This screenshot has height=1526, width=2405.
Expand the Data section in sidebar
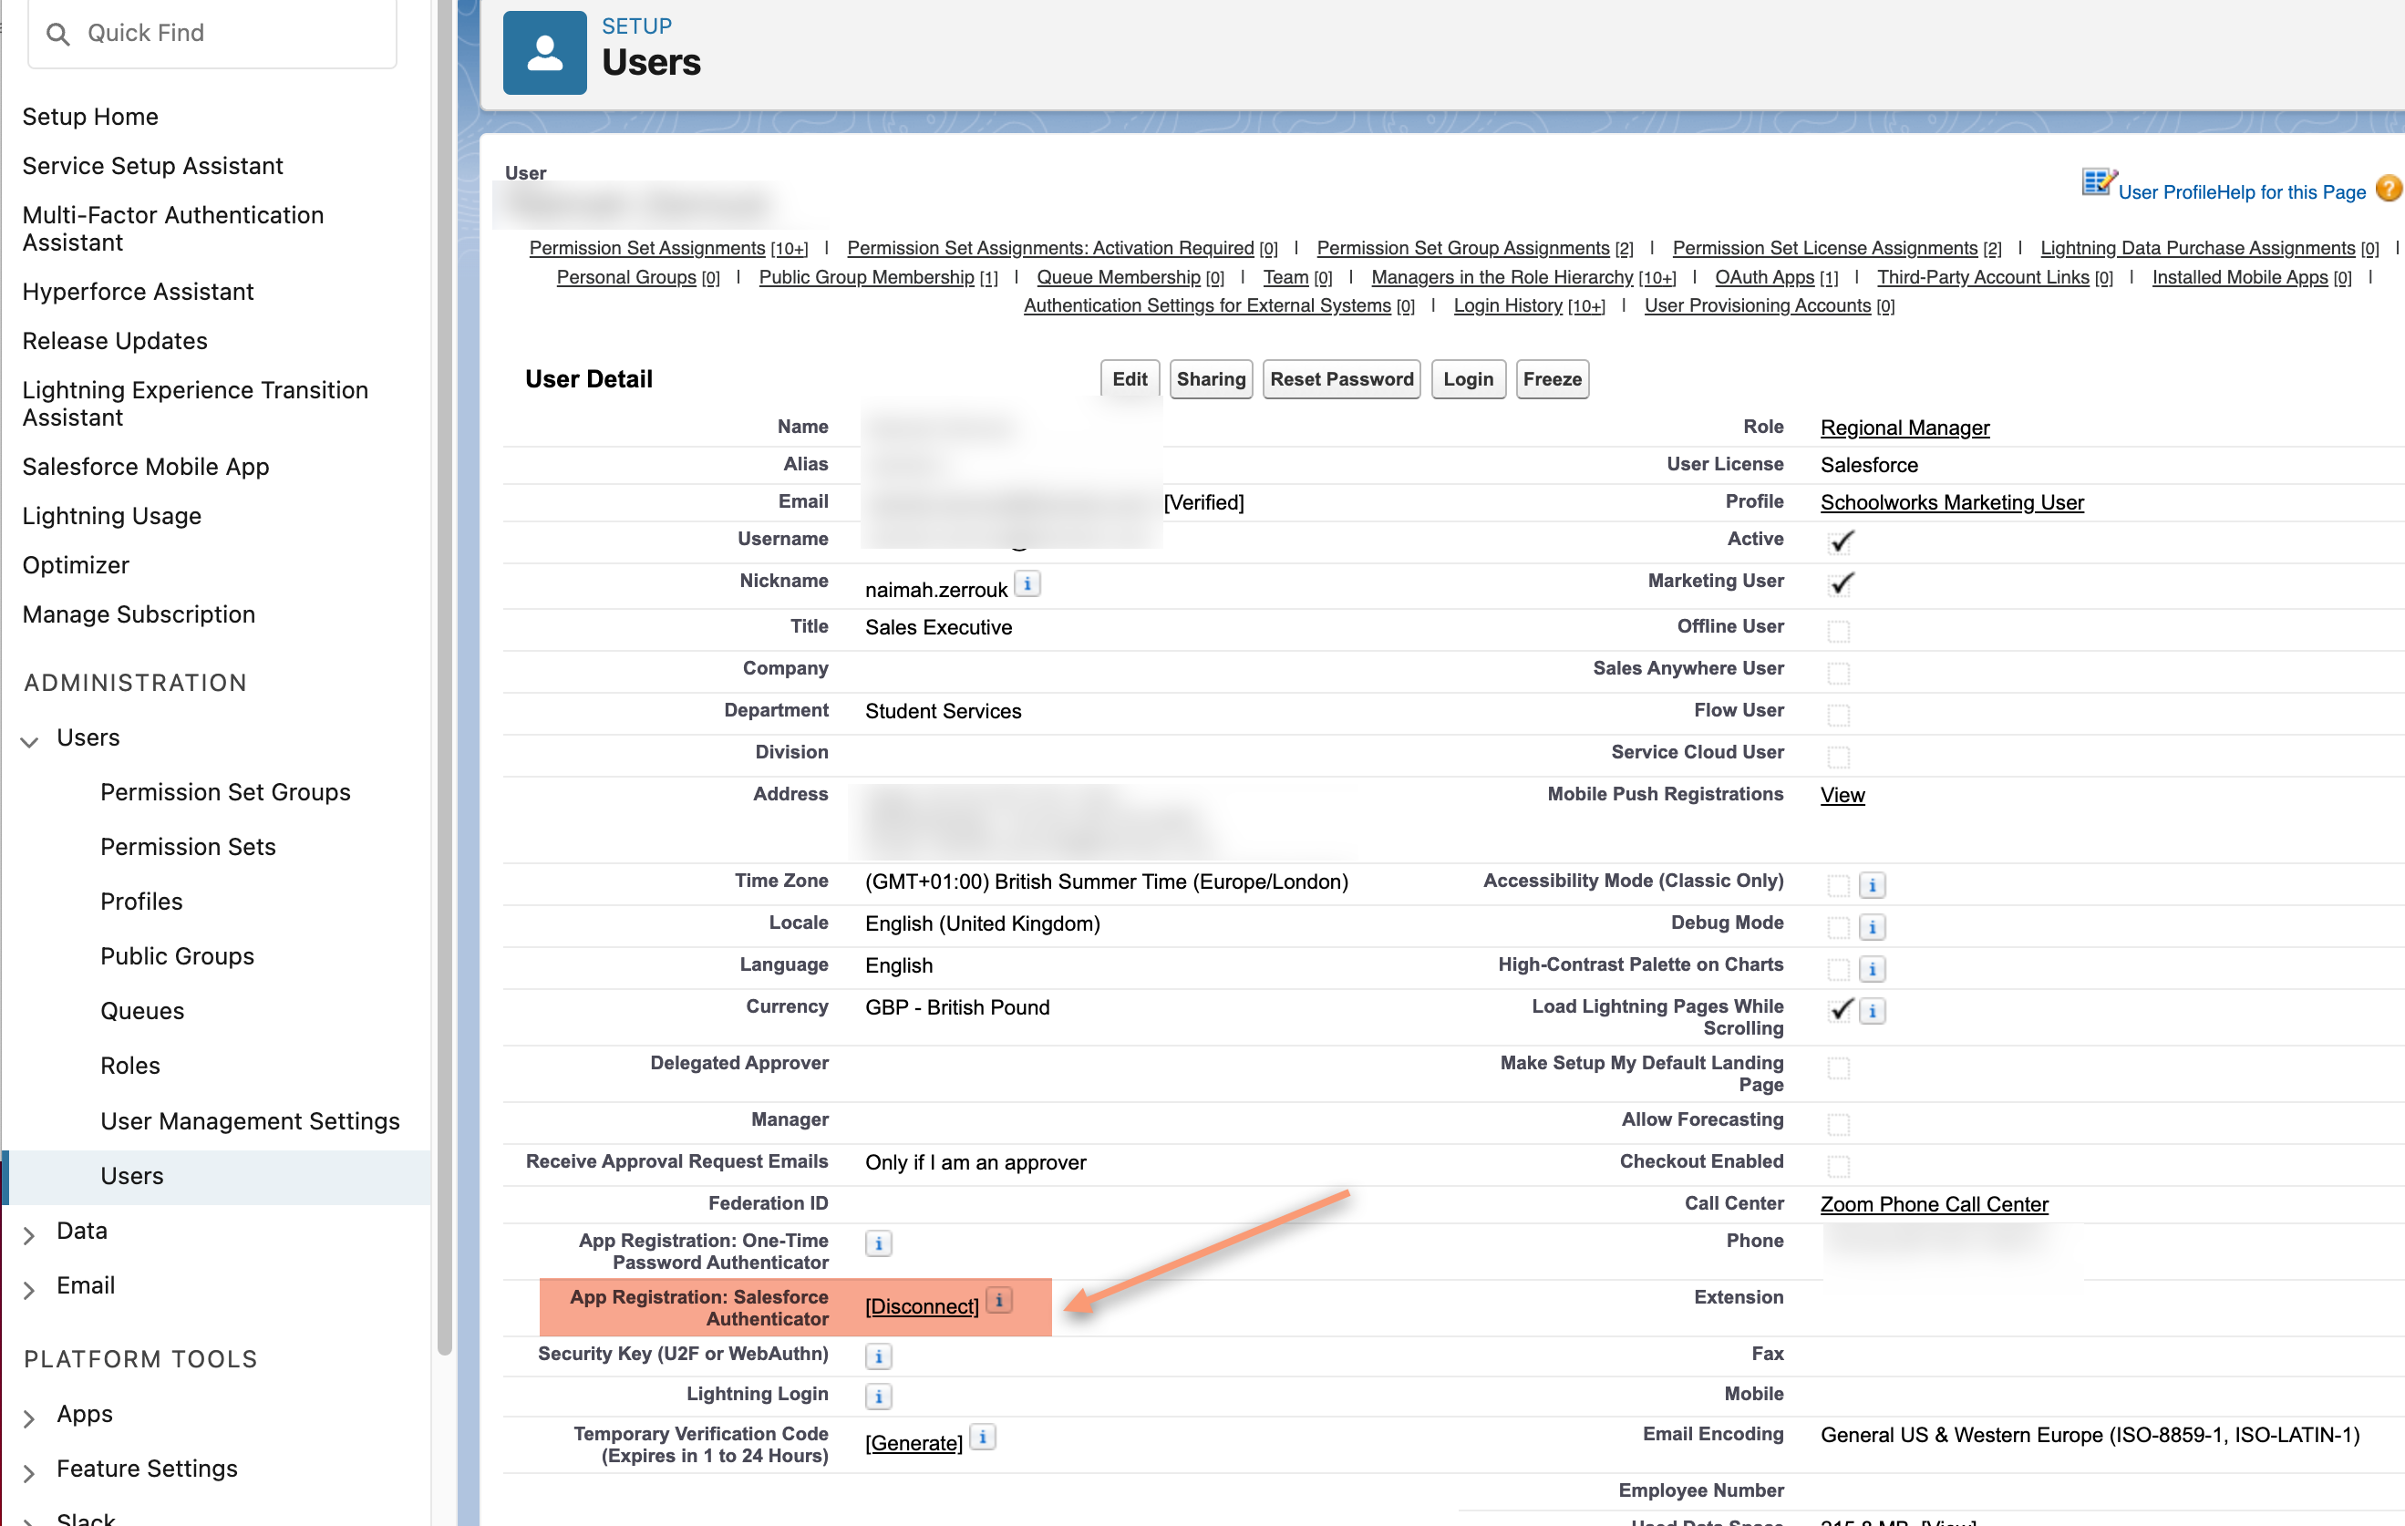[30, 1233]
